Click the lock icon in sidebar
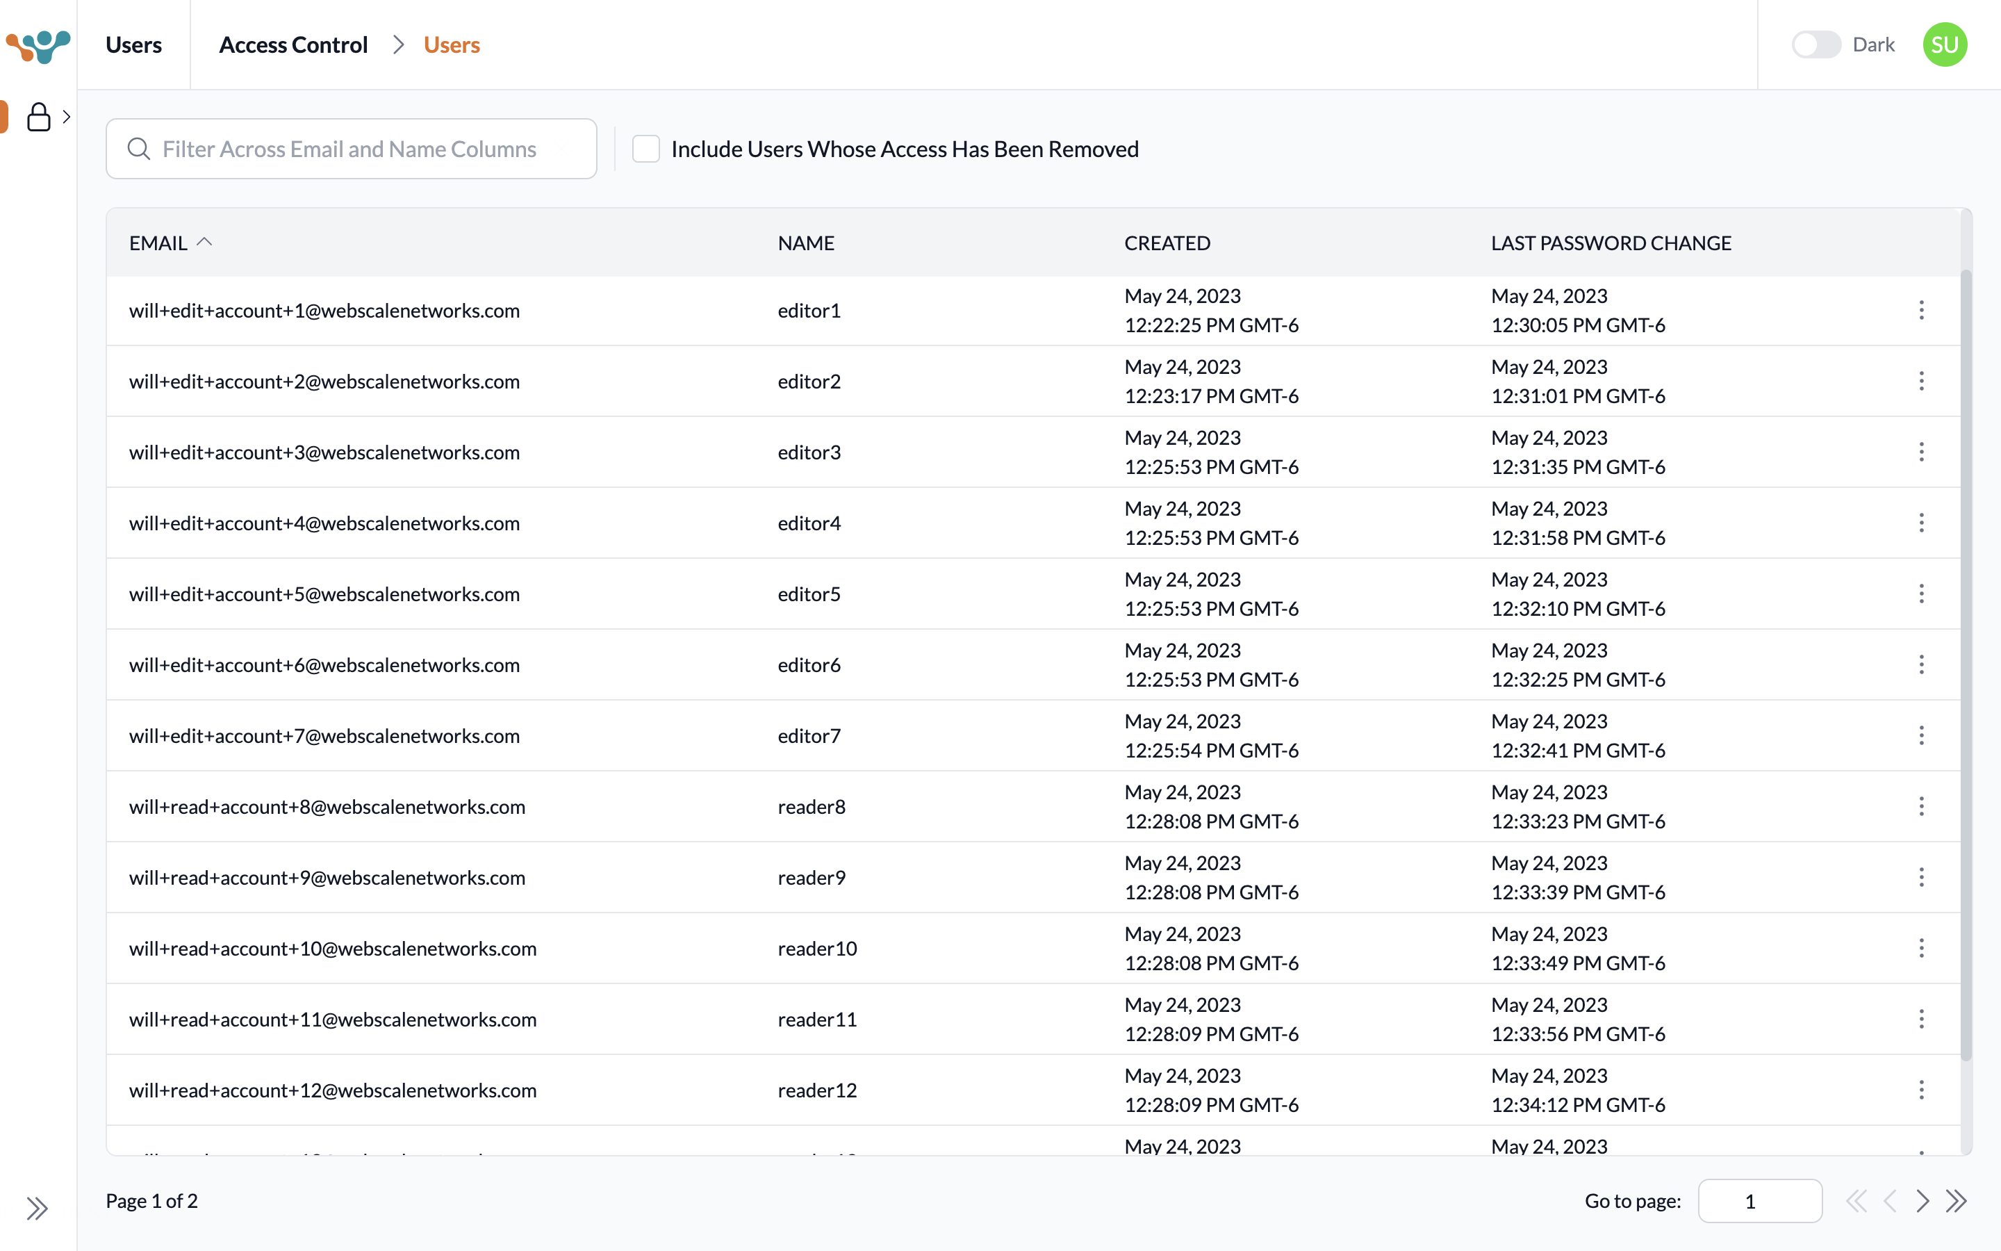Screen dimensions: 2001x1251 pos(38,117)
